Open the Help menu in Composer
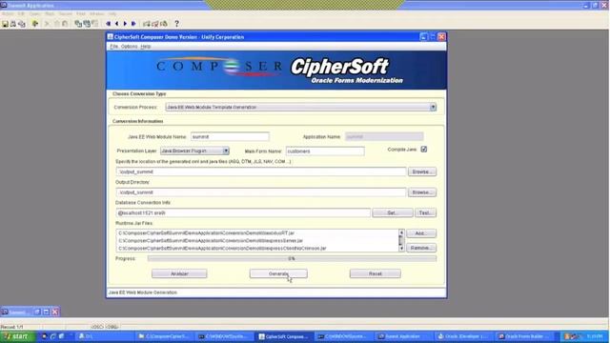The width and height of the screenshot is (610, 343). point(146,47)
